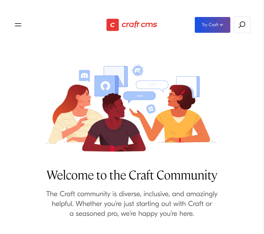Click the Try Craft button label
The height and width of the screenshot is (234, 264).
pos(210,25)
